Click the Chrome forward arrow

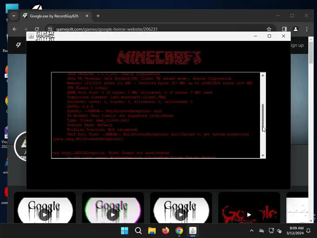(x=25, y=29)
